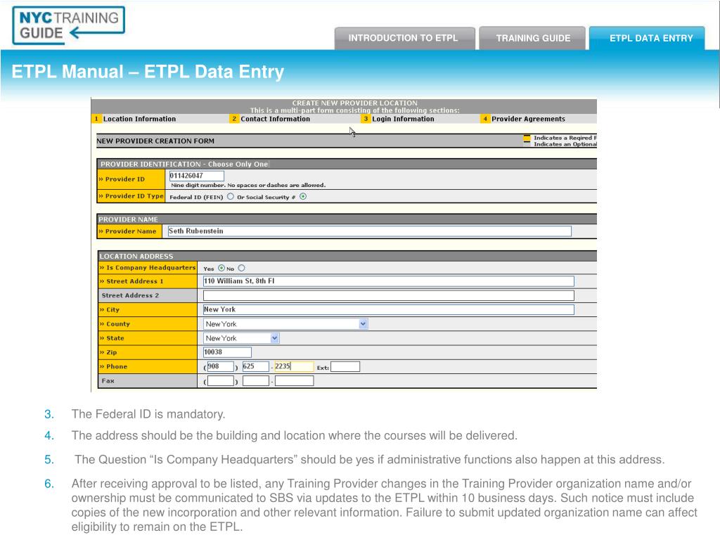Click the phone area code field 908
Screen dimensions: 720x540
tap(220, 366)
